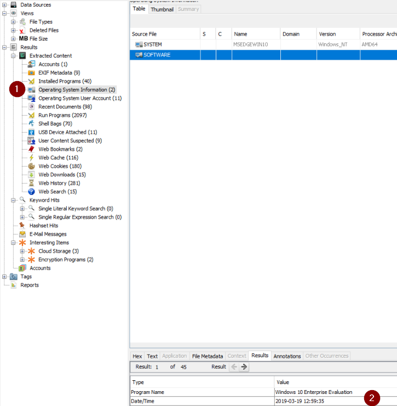397x406 pixels.
Task: Select Run Programs (2097) in tree
Action: [x=62, y=116]
